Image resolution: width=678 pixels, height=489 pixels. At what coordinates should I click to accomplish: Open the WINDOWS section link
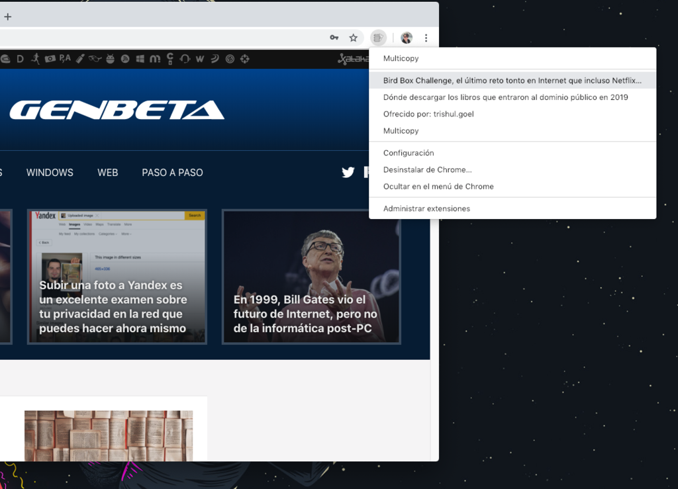coord(50,172)
